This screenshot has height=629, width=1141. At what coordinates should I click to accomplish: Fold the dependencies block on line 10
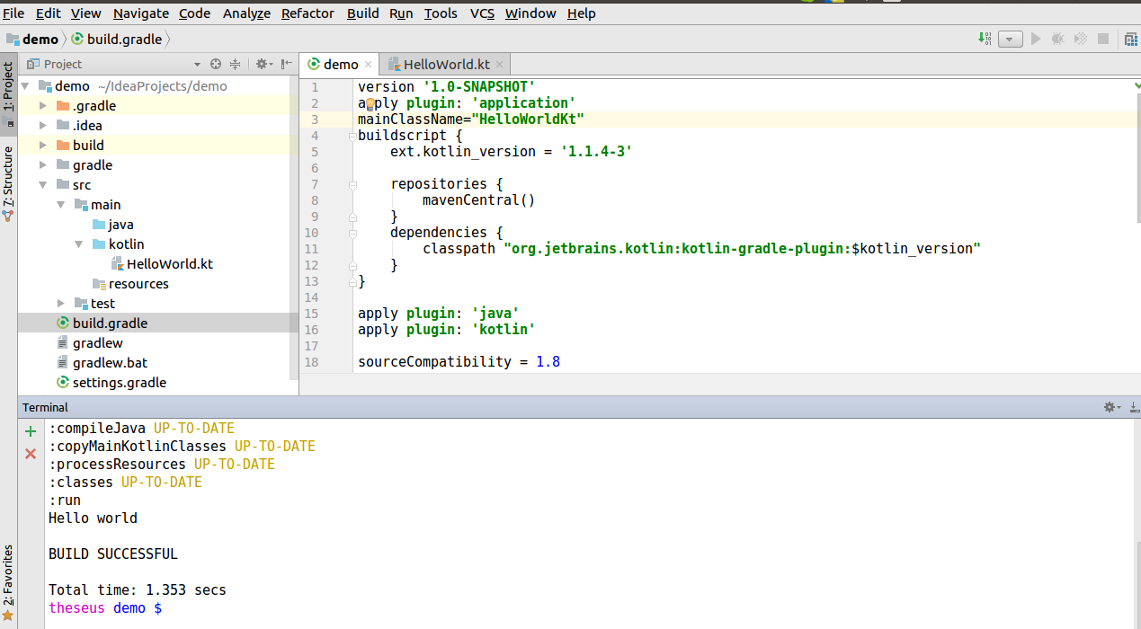pyautogui.click(x=352, y=233)
